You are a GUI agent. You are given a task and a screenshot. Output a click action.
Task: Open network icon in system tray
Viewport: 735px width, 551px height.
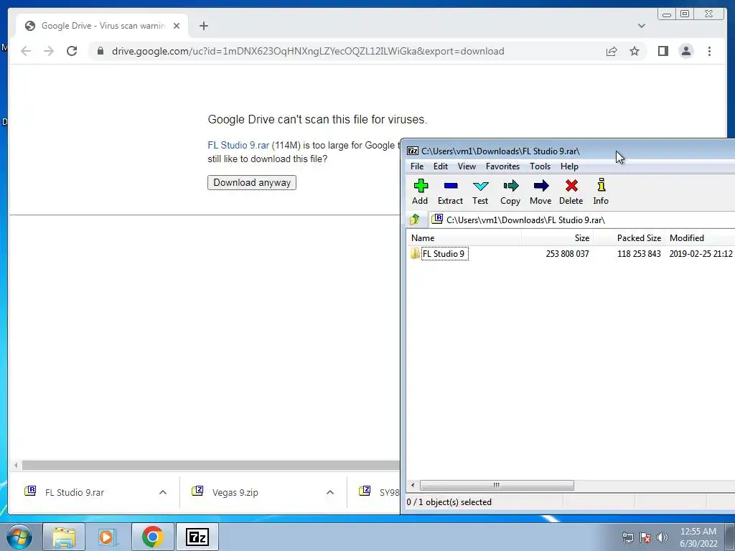coord(627,537)
